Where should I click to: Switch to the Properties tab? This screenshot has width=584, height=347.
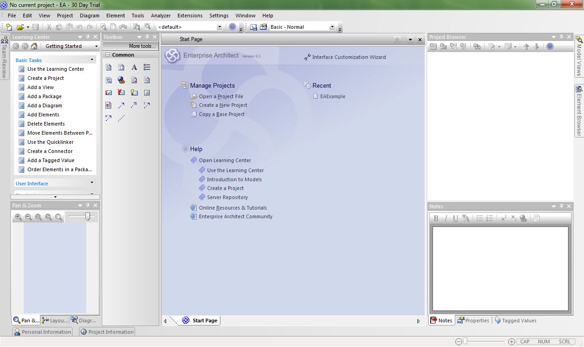tap(473, 321)
